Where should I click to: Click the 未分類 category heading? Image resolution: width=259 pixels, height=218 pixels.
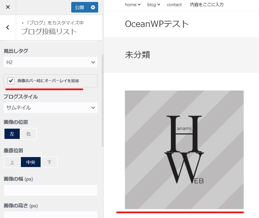tap(137, 55)
